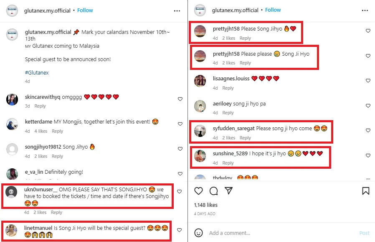Reply to lisaagnes.louiss's hearts comment
The width and height of the screenshot is (375, 242).
(x=228, y=88)
